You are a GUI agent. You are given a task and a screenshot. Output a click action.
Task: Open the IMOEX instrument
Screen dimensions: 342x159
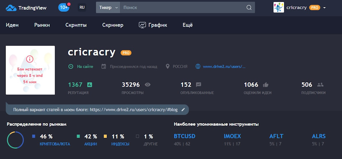[x=232, y=136]
